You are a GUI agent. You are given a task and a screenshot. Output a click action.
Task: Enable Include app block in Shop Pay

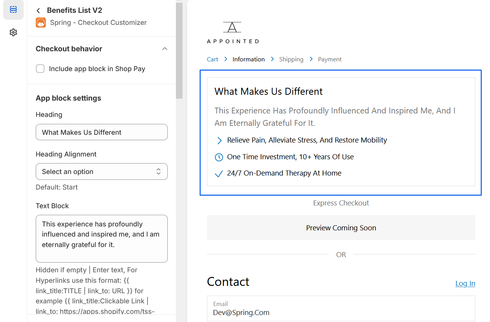point(40,69)
